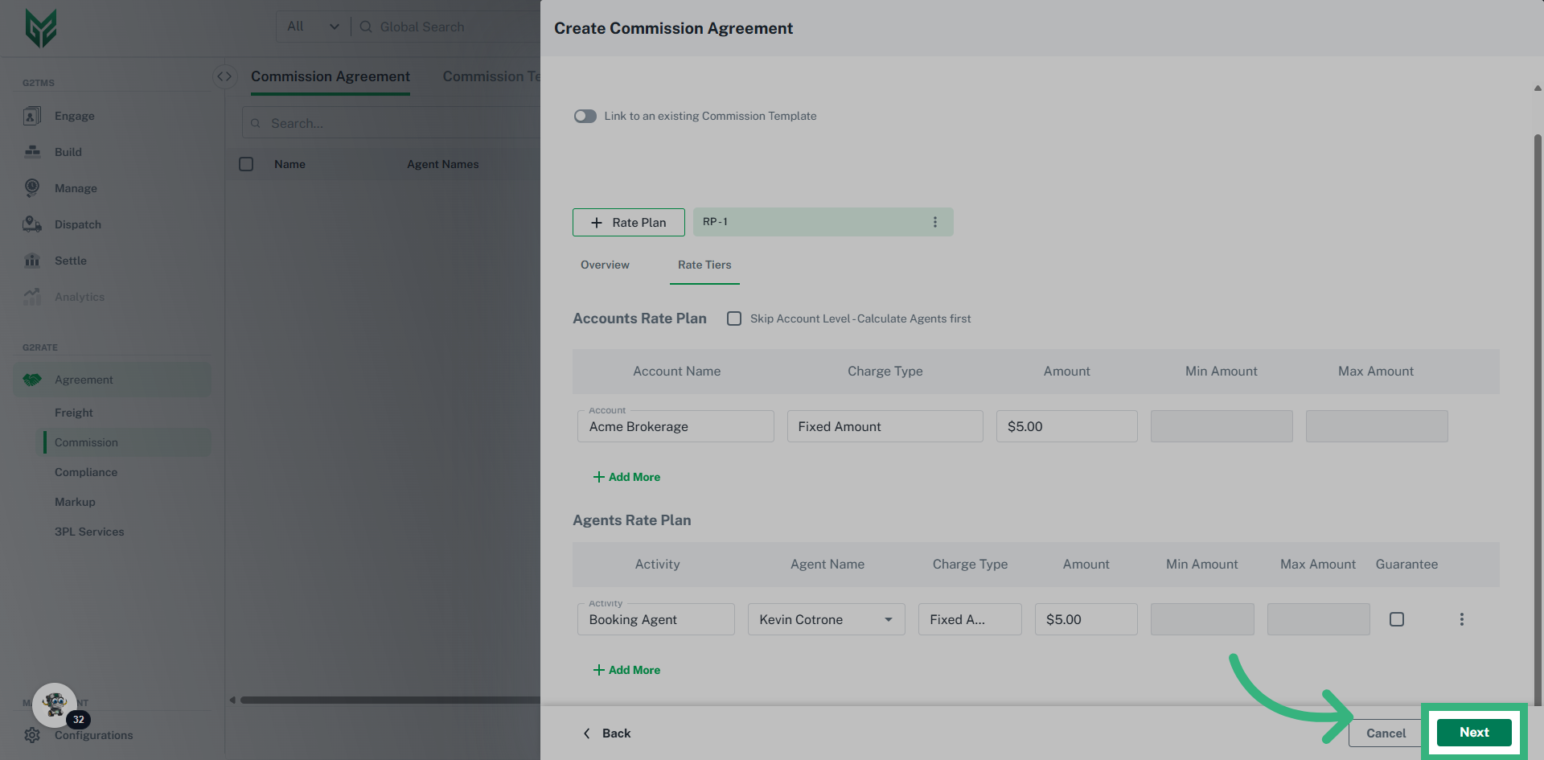This screenshot has height=760, width=1544.
Task: Open the Build section from the sidebar
Action: 31,152
